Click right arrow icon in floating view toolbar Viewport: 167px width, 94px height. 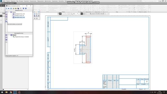pos(37,14)
